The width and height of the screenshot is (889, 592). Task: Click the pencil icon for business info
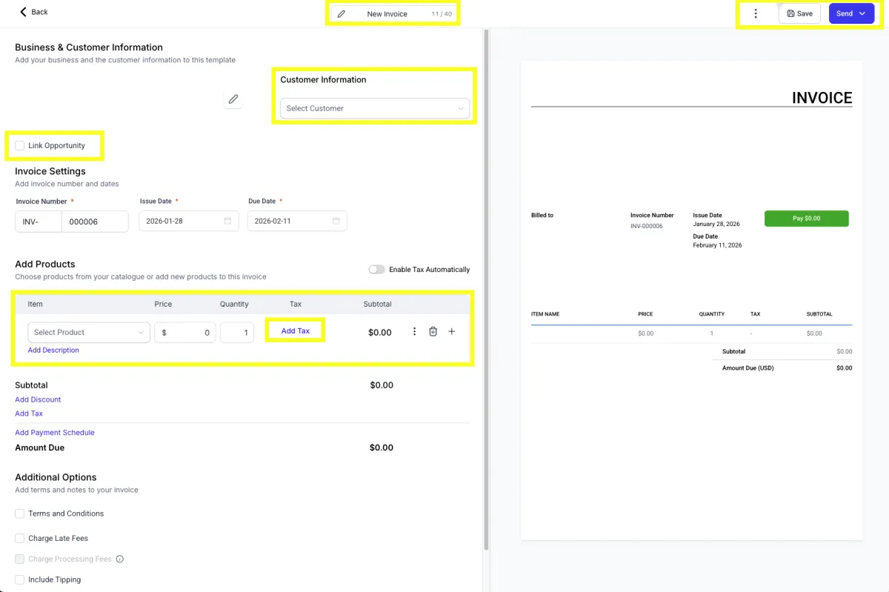pyautogui.click(x=233, y=99)
